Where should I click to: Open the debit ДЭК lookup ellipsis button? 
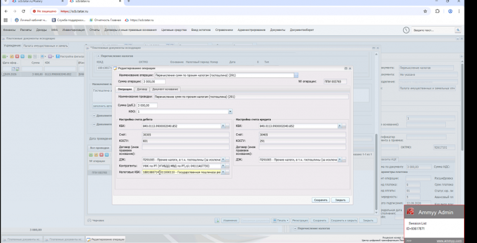tap(227, 160)
